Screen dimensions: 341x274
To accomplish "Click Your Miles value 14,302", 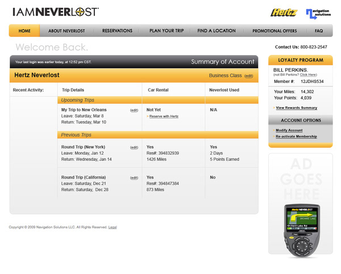I will tap(307, 92).
